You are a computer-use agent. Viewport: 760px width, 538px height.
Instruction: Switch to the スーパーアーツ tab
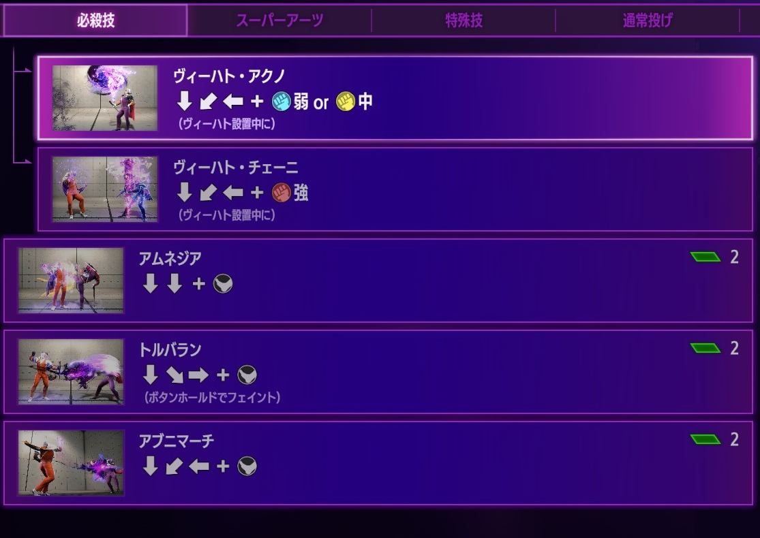pyautogui.click(x=279, y=20)
